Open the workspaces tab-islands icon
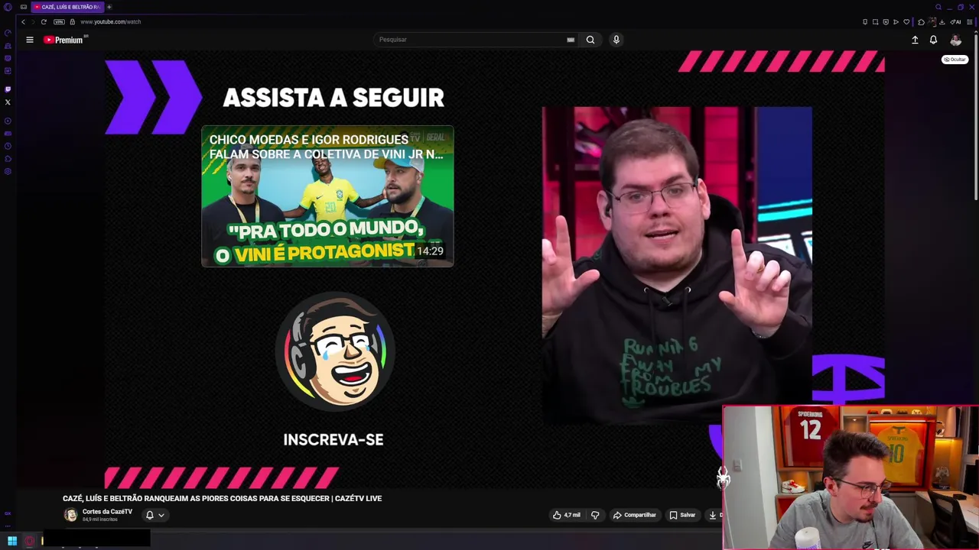Viewport: 979px width, 550px height. (24, 7)
